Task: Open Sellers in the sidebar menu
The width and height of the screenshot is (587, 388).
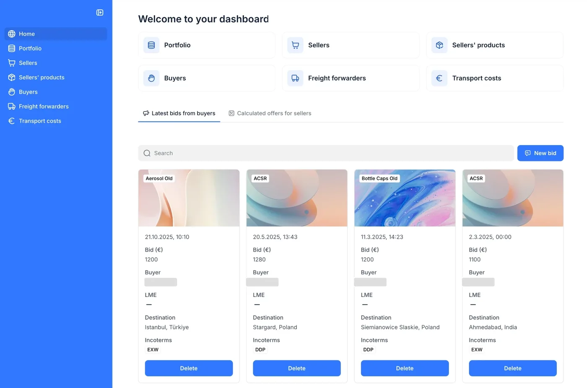Action: [56, 63]
